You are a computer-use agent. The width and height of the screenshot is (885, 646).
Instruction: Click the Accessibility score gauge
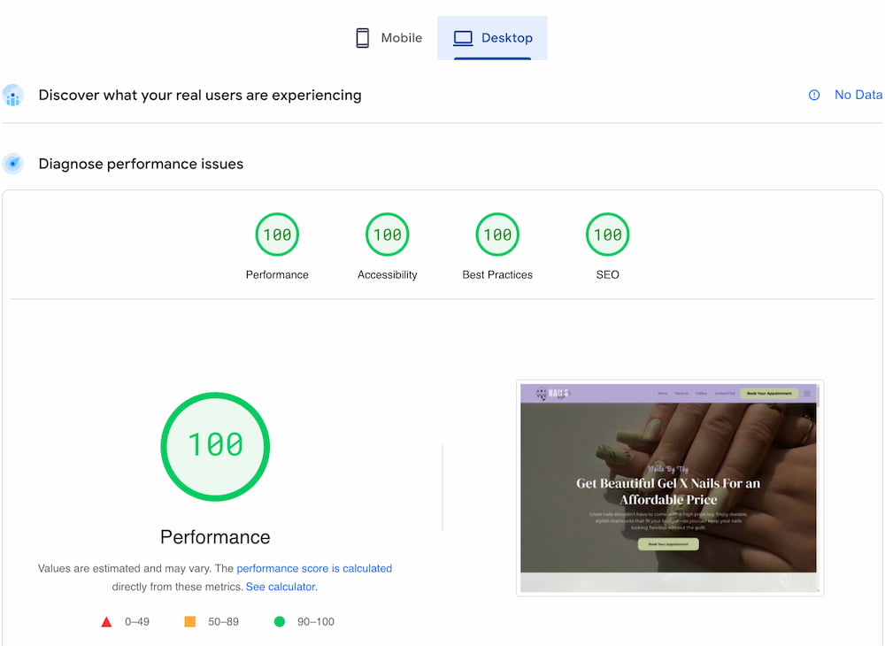pos(387,234)
